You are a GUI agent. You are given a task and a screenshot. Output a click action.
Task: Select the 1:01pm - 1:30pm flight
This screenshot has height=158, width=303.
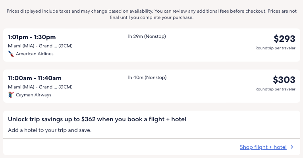pyautogui.click(x=32, y=37)
